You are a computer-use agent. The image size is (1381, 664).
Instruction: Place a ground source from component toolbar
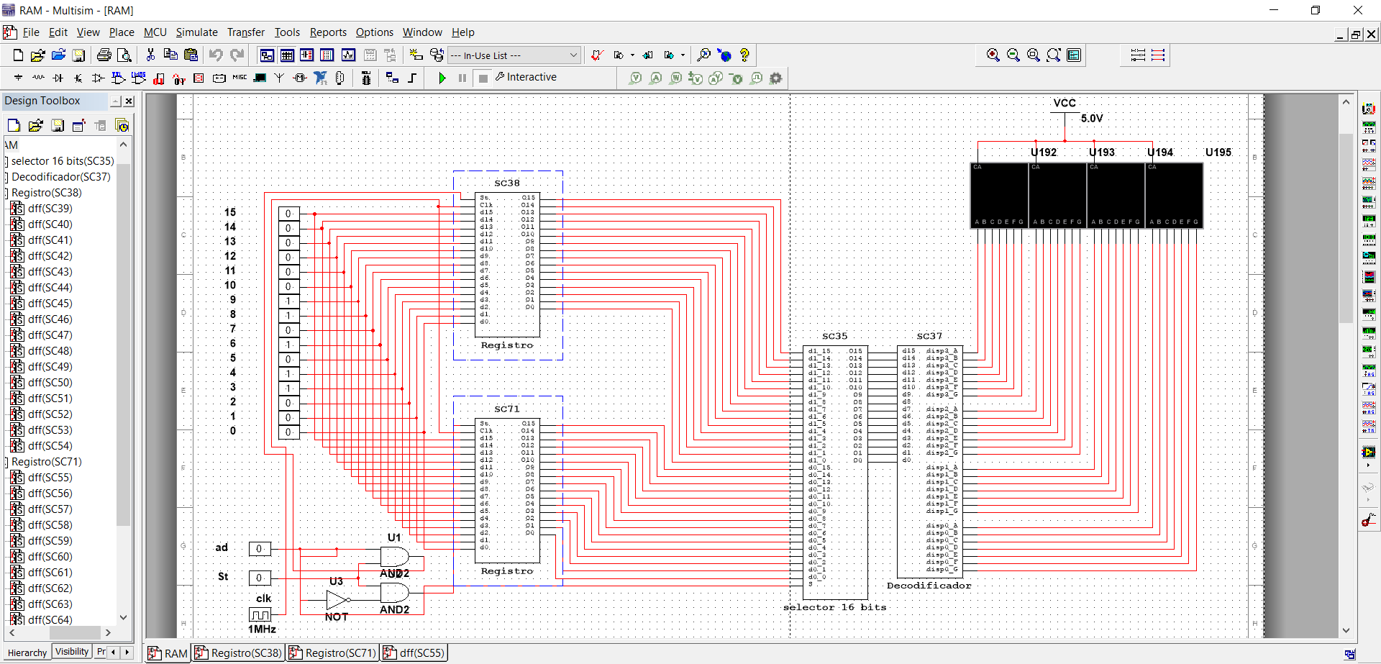(x=18, y=78)
